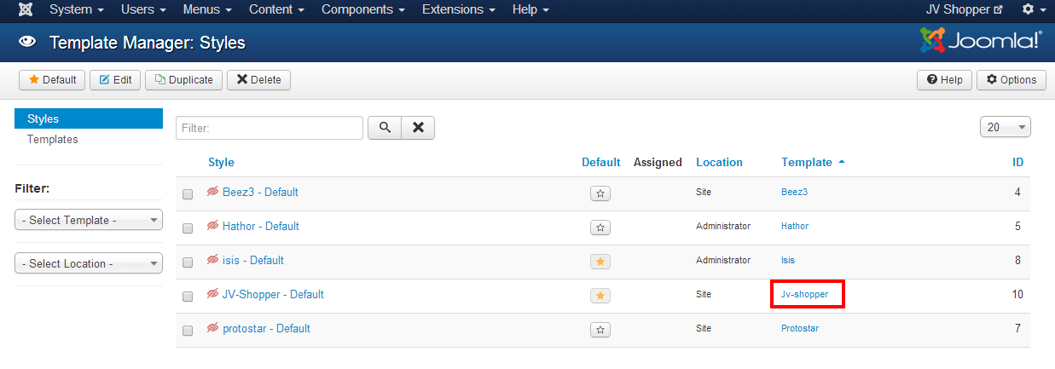Image resolution: width=1055 pixels, height=369 pixels.
Task: Sort by the Default column header
Action: click(x=601, y=162)
